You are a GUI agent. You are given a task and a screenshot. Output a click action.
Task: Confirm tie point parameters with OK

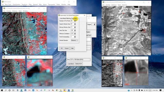point(61,48)
